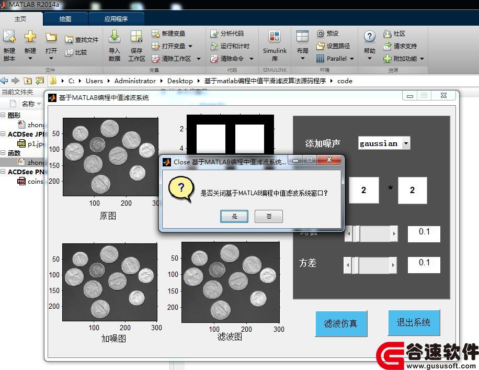The height and width of the screenshot is (370, 479).
Task: Cancel closing with the 否 button
Action: [x=268, y=217]
